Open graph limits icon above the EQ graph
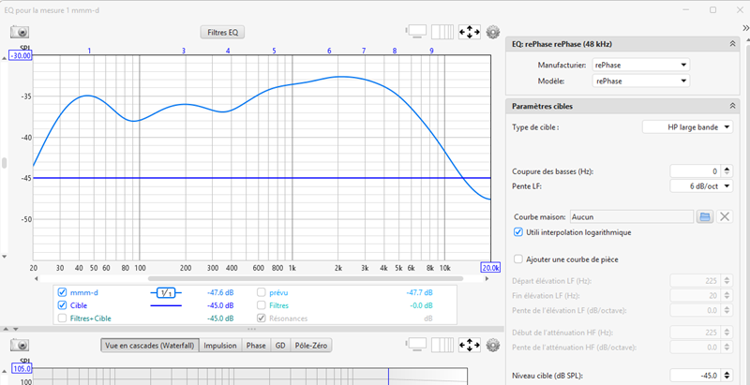The width and height of the screenshot is (750, 385). click(x=442, y=32)
